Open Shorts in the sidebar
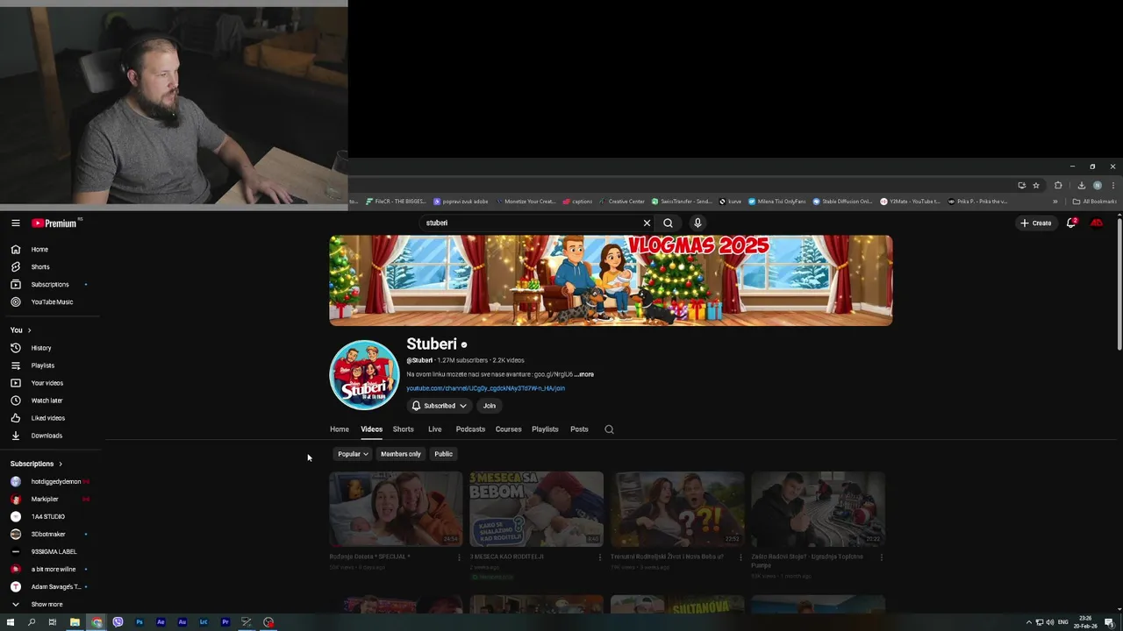Screen dimensions: 1123x631 pyautogui.click(x=39, y=266)
